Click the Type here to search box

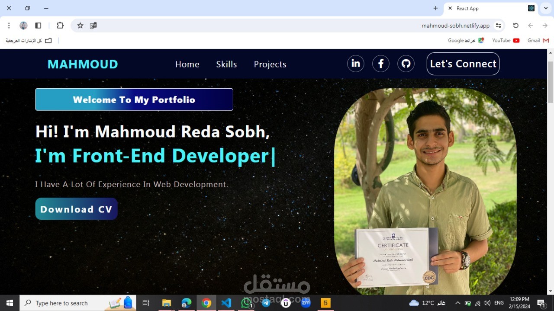[x=78, y=303]
